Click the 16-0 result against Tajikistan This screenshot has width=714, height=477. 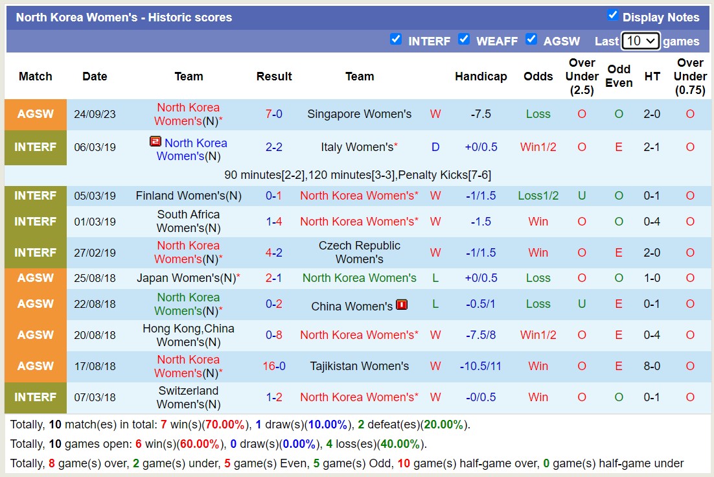273,366
